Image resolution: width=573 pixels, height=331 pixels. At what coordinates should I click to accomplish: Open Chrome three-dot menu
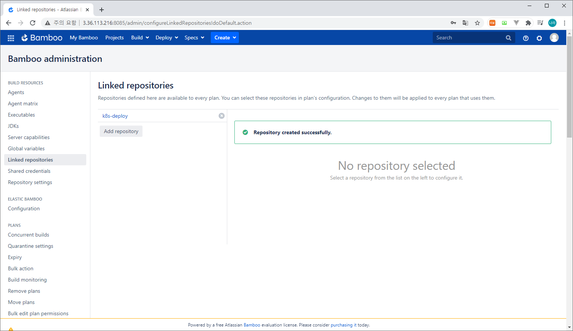pos(564,23)
